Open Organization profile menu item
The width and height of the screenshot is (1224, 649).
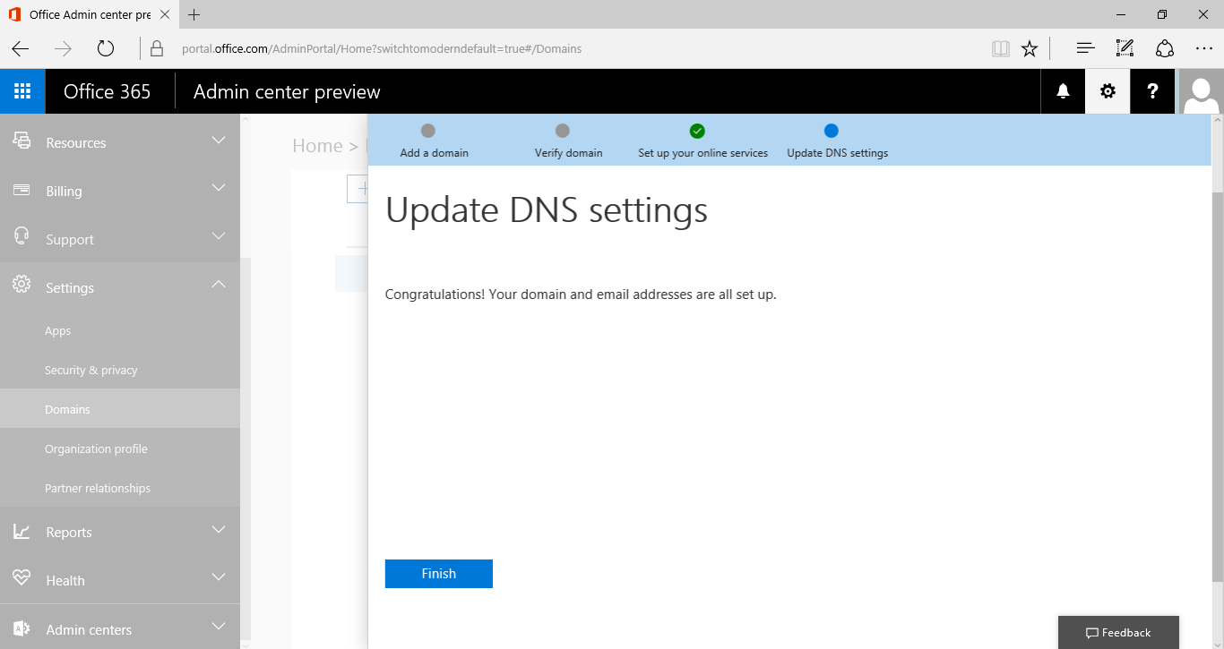[x=96, y=448]
